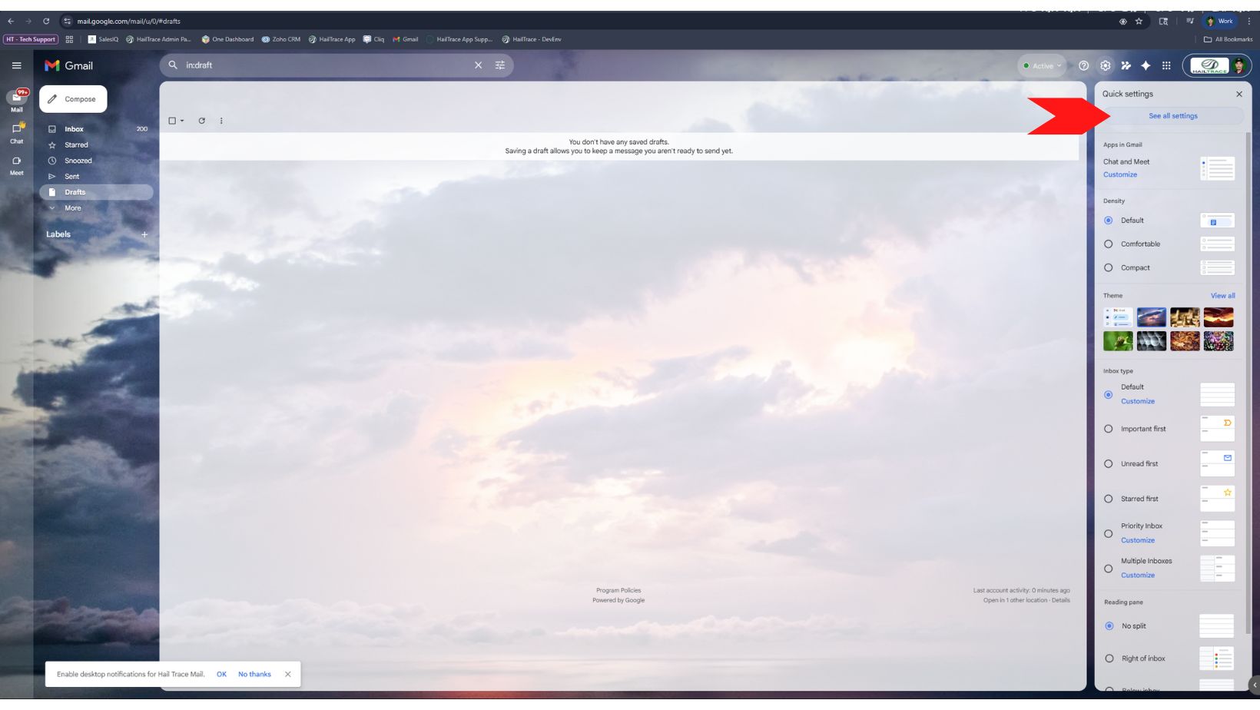
Task: Open the HailTrace - DevEnv bookmark
Action: point(532,39)
